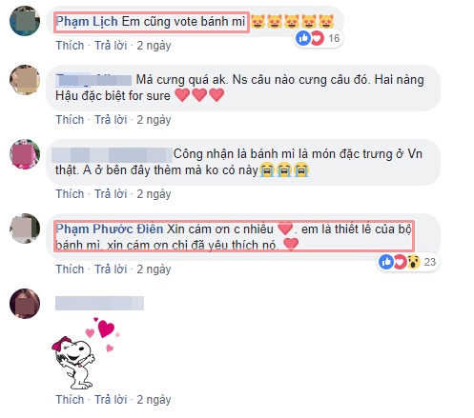This screenshot has width=474, height=418.
Task: Open the avatar of the sticker commenter
Action: click(25, 304)
